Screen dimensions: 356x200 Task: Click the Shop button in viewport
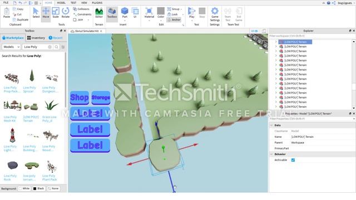tap(80, 98)
